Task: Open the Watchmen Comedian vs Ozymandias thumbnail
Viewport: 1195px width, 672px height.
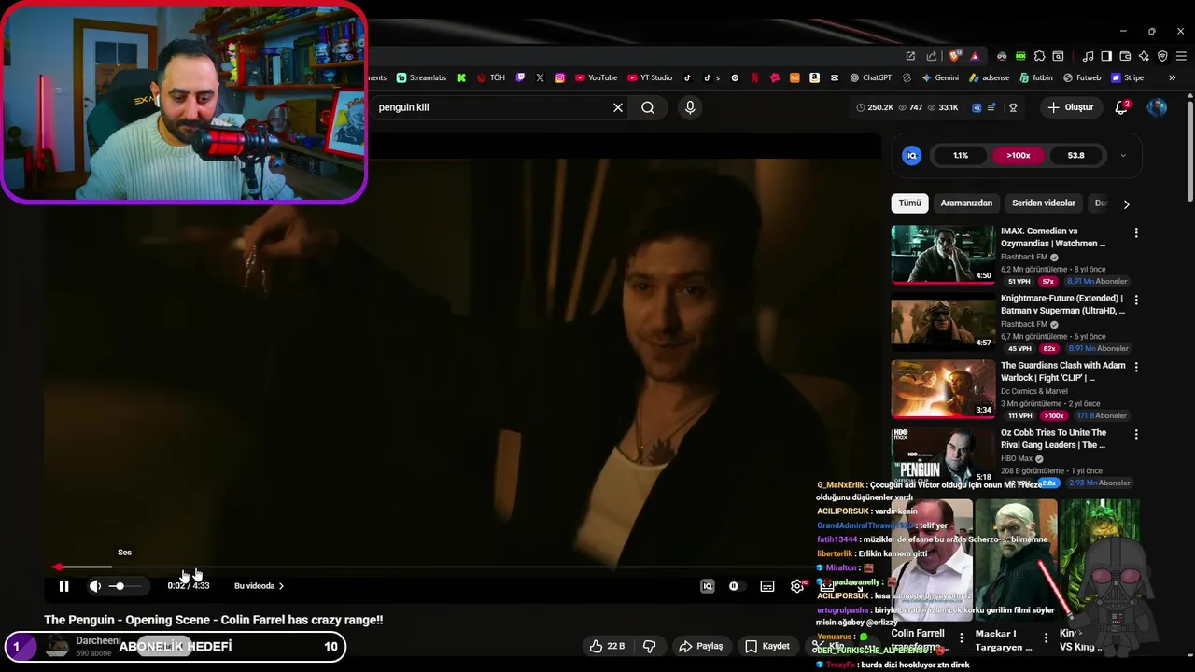Action: 943,254
